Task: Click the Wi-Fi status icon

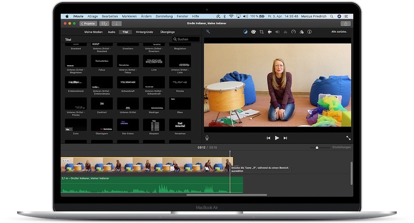Action: (x=231, y=17)
